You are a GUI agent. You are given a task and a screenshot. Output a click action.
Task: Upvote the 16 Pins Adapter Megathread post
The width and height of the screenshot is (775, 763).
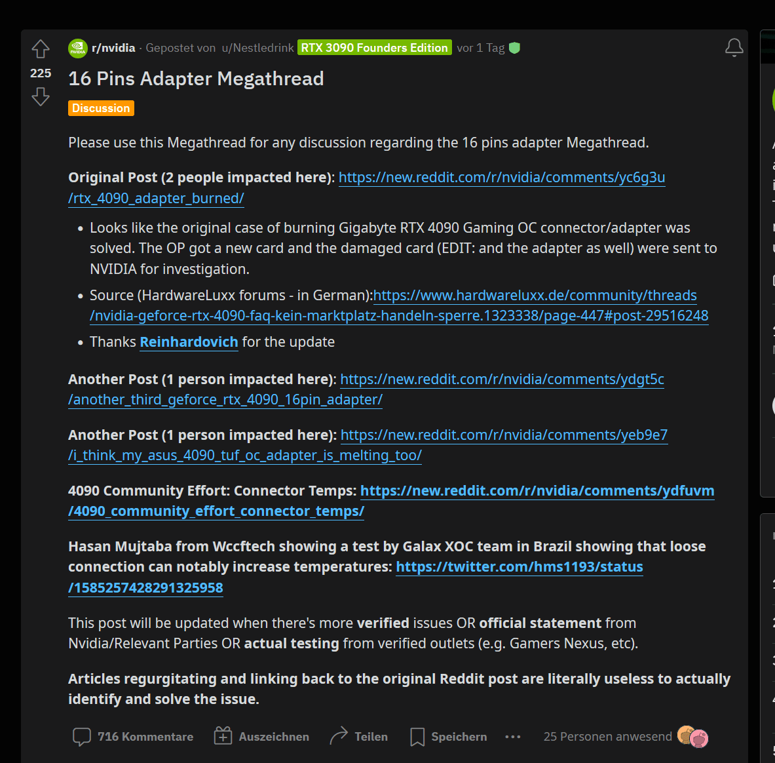point(41,49)
